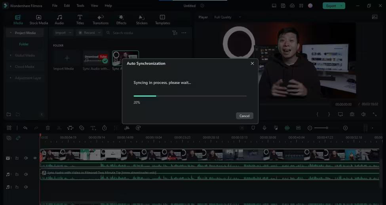This screenshot has height=205, width=386.
Task: Open the Record dropdown
Action: [89, 33]
